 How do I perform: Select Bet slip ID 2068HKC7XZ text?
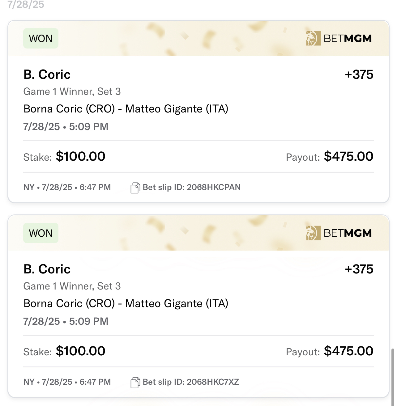191,382
